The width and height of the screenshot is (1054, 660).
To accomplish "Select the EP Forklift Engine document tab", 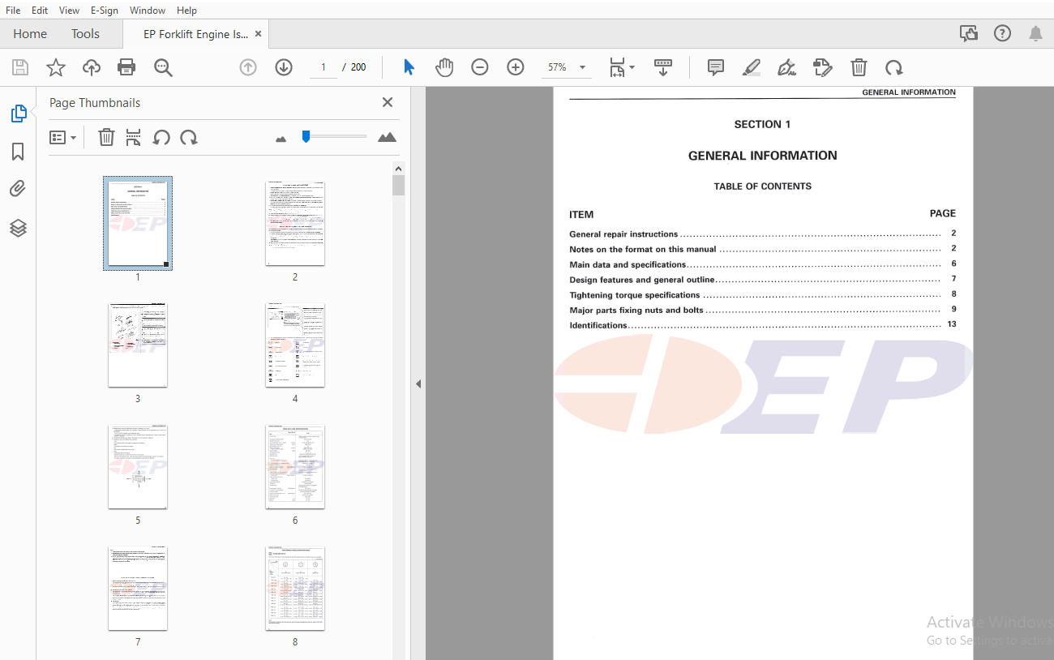I will [x=195, y=34].
